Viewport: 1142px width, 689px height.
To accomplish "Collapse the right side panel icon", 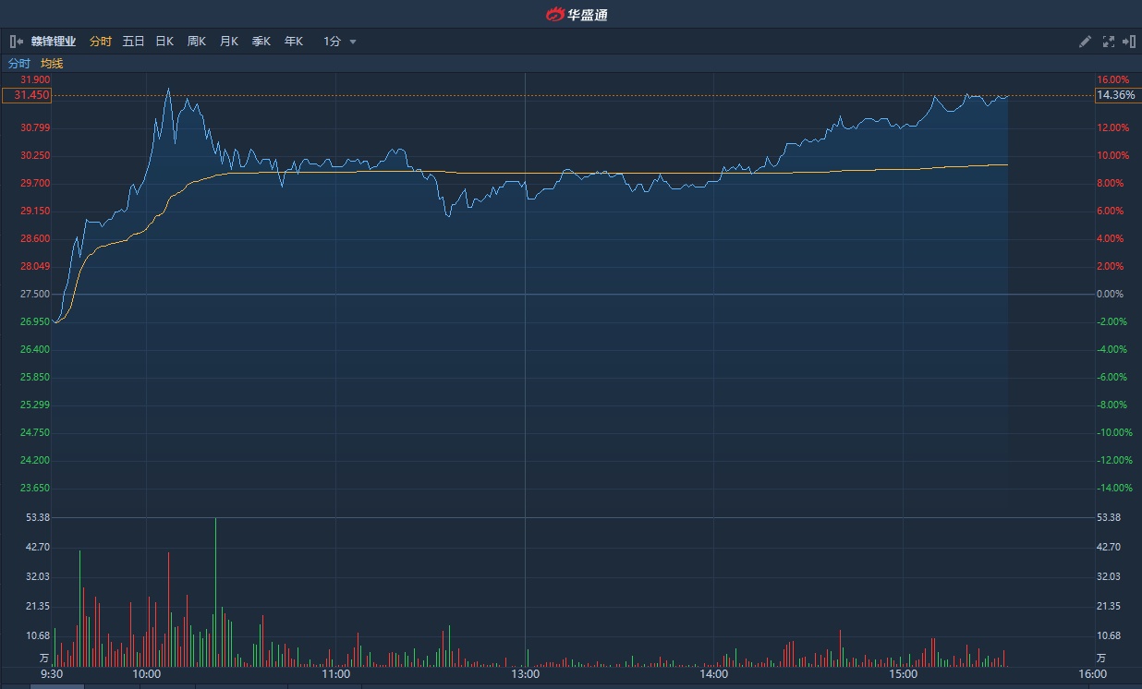I will (1128, 42).
